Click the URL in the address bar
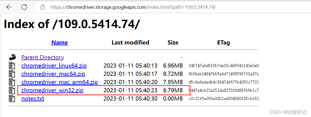 (x=133, y=7)
